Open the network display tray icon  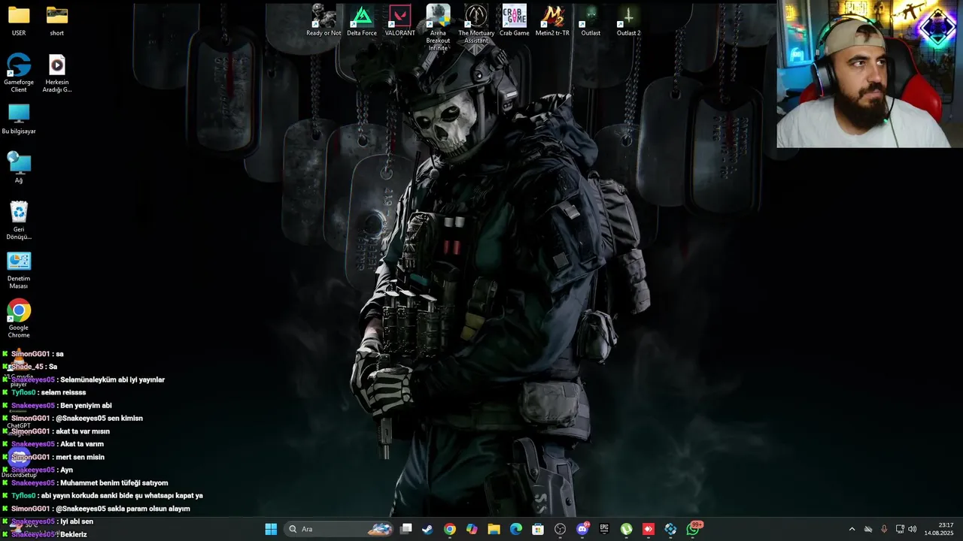(x=900, y=529)
